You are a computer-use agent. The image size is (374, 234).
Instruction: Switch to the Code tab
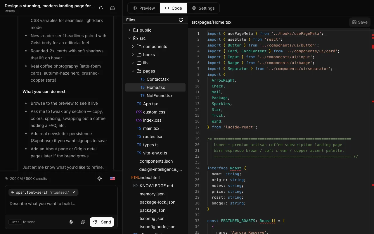pos(173,8)
